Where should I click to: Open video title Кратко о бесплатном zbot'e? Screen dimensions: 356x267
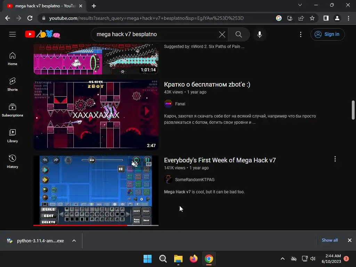click(x=207, y=84)
